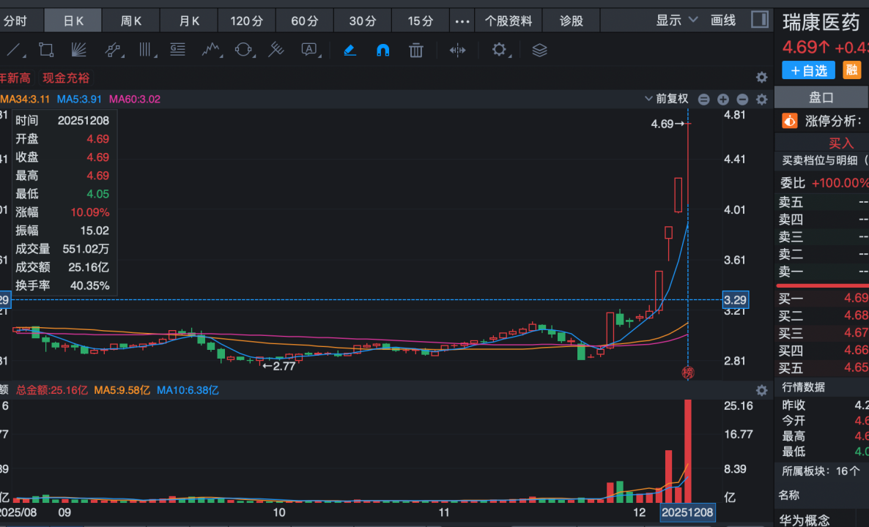
Task: Select the channel lines tool
Action: [113, 51]
